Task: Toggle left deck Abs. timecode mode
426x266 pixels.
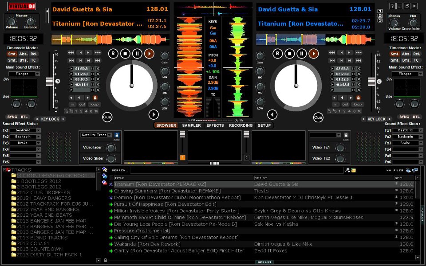Action: [22, 54]
